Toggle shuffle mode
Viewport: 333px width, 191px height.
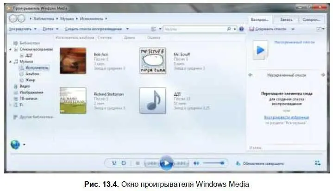114,163
